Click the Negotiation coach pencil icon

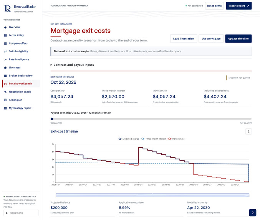click(x=5, y=92)
